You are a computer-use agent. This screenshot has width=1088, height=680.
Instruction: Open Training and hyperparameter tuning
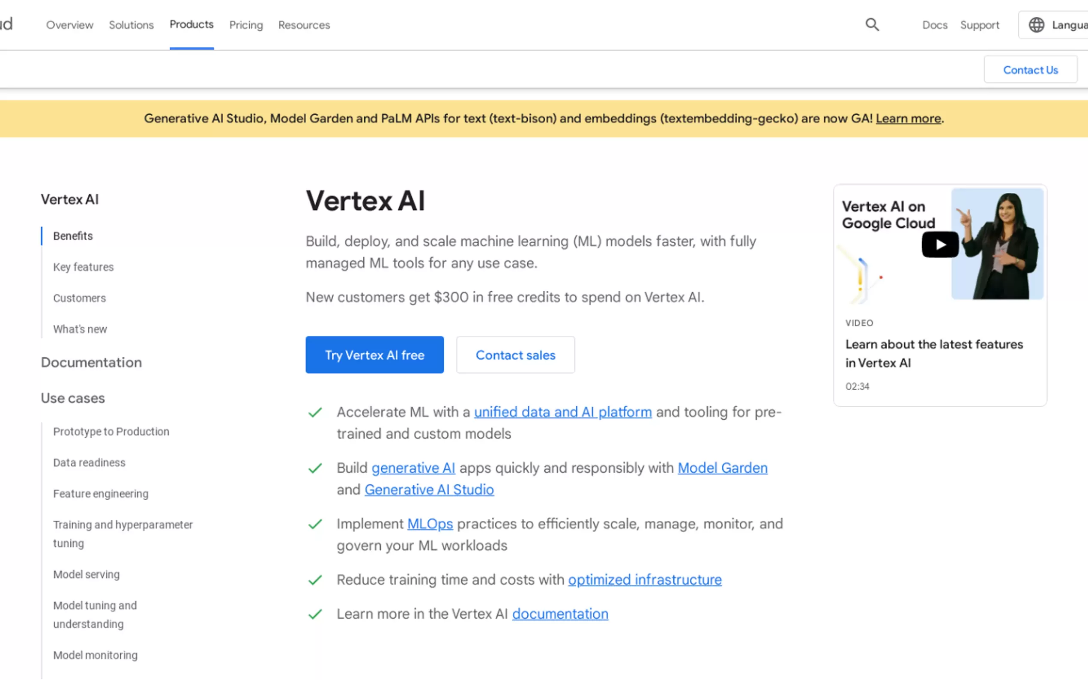pyautogui.click(x=123, y=534)
